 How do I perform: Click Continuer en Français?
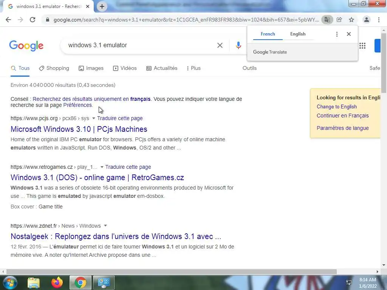tap(342, 116)
